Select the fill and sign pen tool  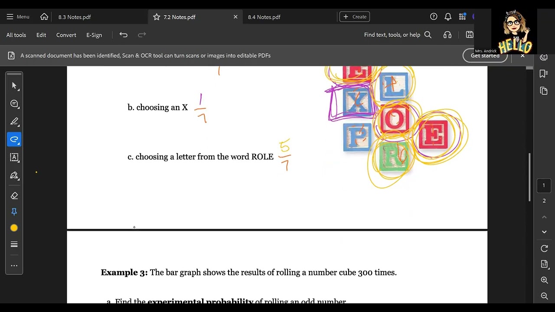(14, 175)
